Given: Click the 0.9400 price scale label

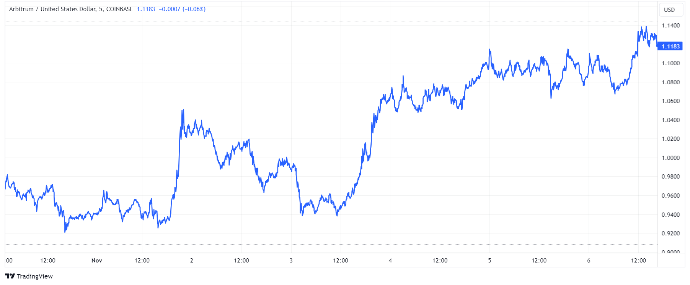Looking at the screenshot, I should tap(670, 215).
